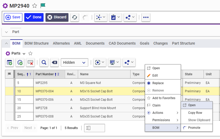Expand the Parts title dropdown arrow
The width and height of the screenshot is (220, 139).
point(24,54)
